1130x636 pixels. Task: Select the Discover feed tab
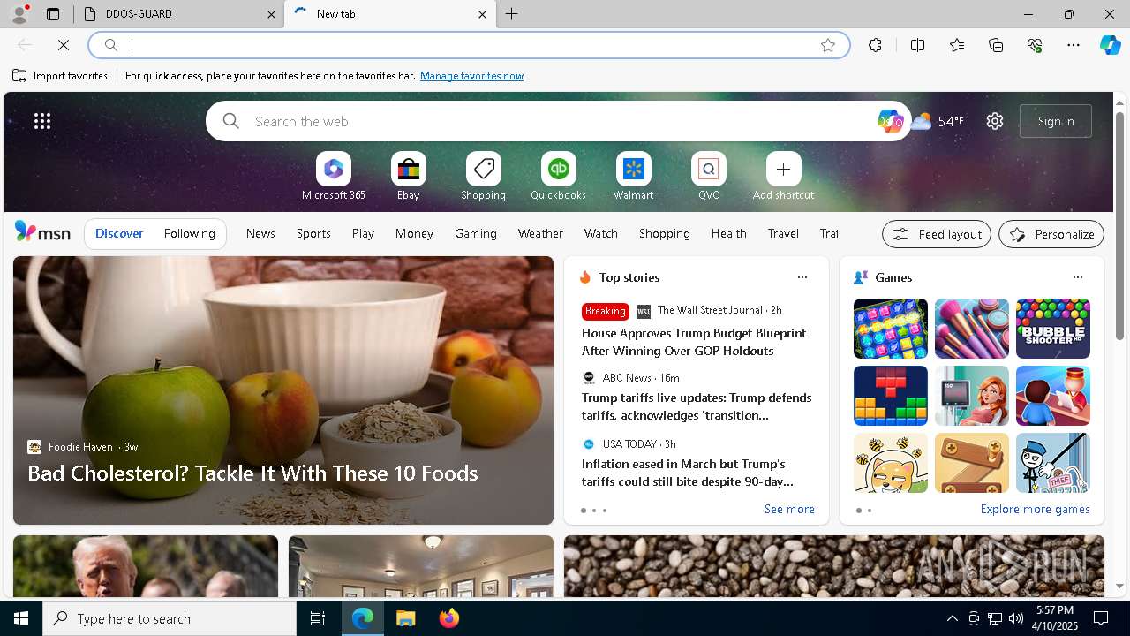point(119,233)
